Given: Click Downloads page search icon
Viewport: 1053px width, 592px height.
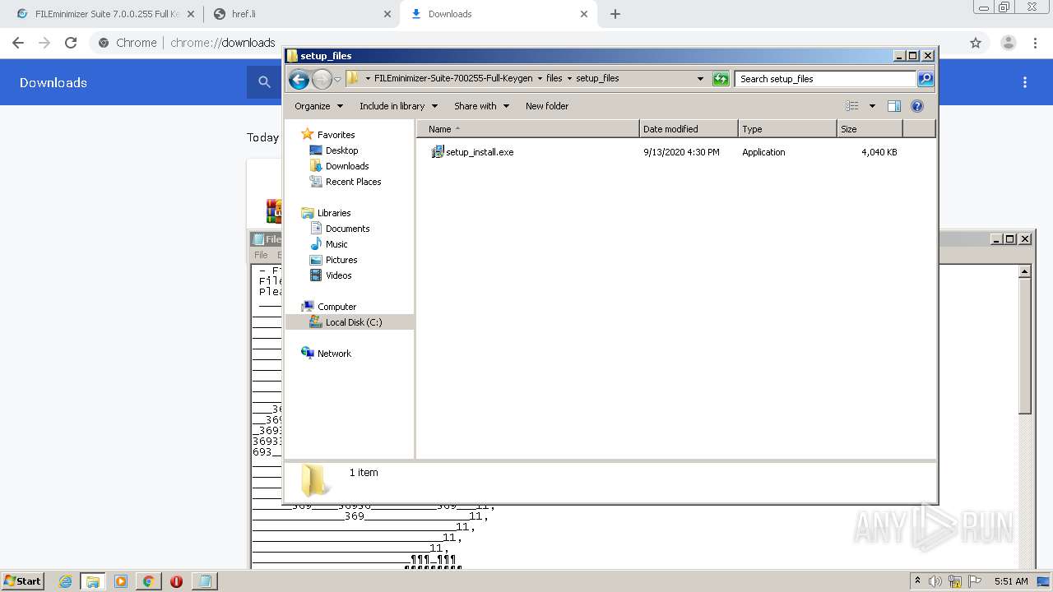Looking at the screenshot, I should [264, 82].
